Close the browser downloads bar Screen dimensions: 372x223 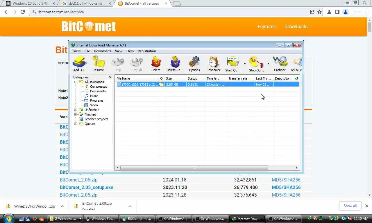pyautogui.click(x=366, y=206)
